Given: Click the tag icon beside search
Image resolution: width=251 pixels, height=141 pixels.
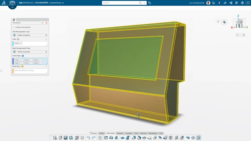Looking at the screenshot, I should (150, 3).
